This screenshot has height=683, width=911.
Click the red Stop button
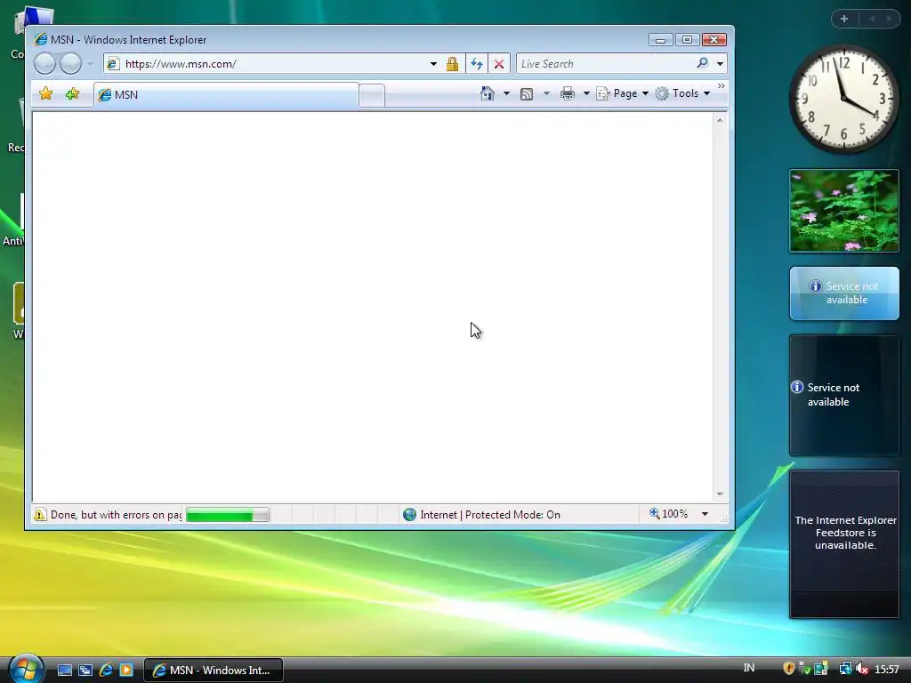pos(499,64)
